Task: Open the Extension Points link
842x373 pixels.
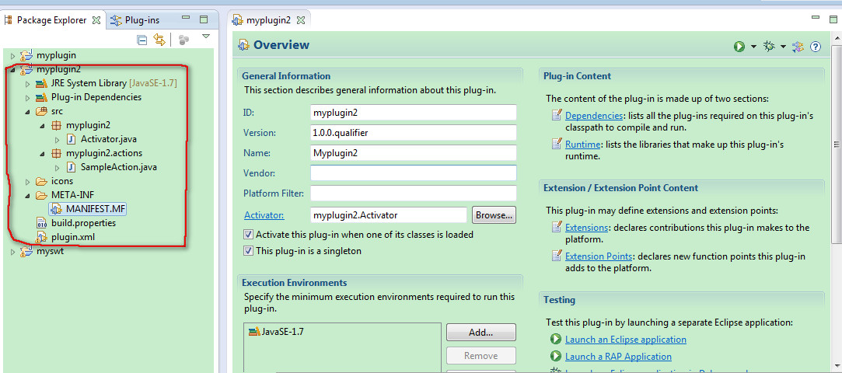Action: point(599,256)
